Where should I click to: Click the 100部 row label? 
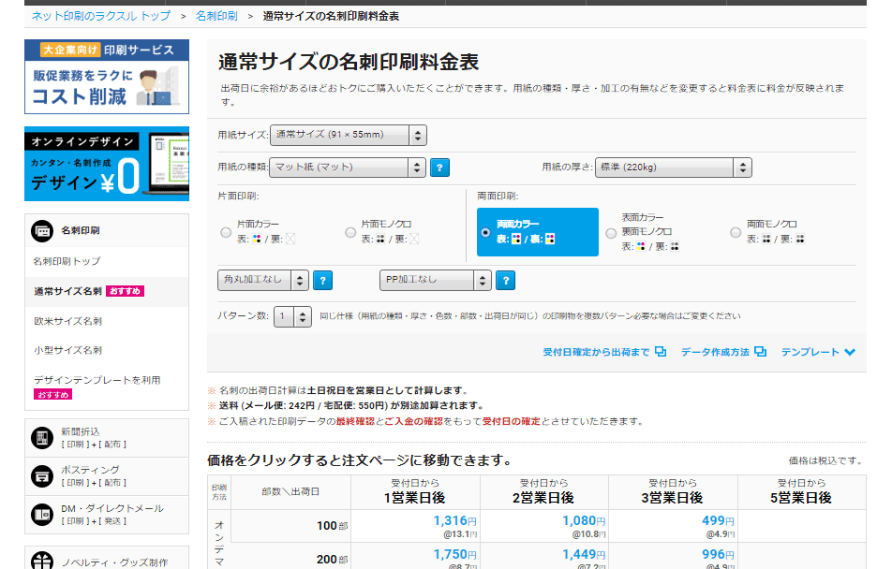(333, 526)
